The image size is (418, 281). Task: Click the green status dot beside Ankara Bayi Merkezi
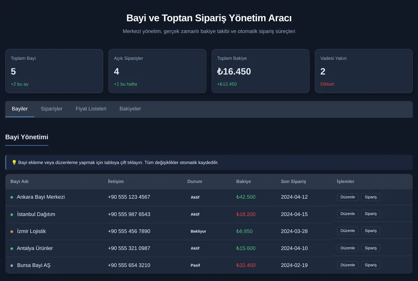pos(12,197)
